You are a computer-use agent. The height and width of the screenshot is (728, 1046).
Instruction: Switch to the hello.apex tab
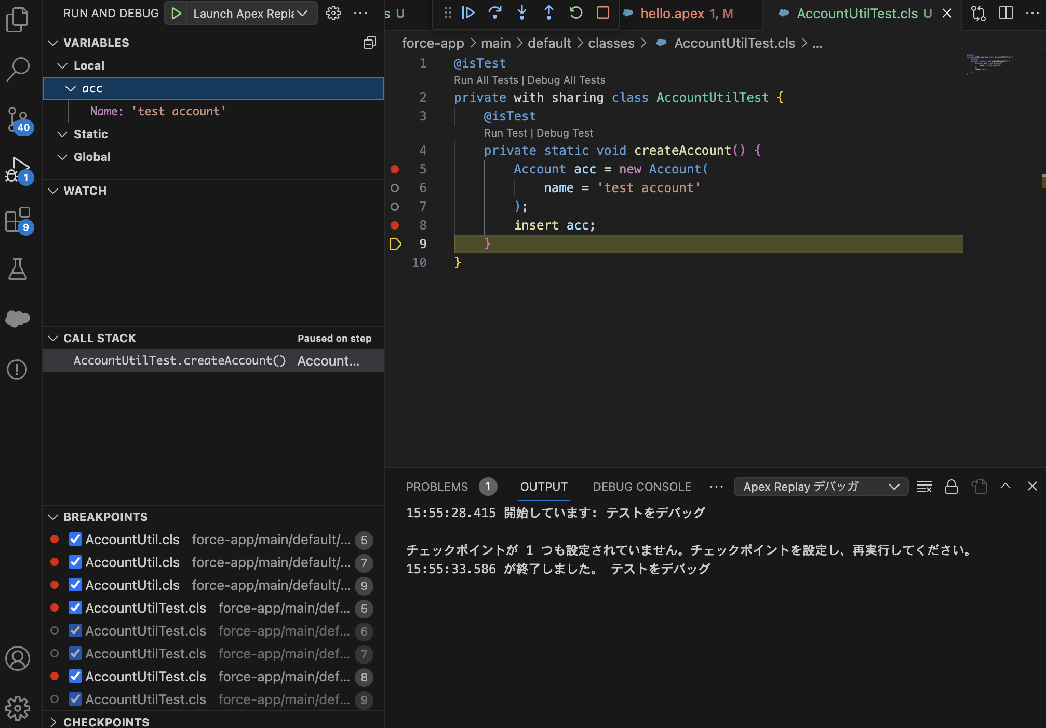(676, 13)
